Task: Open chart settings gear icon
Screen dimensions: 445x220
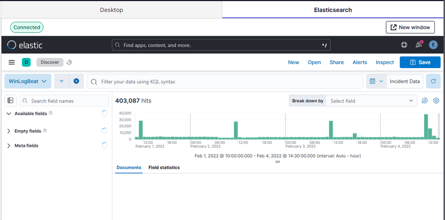Action: [436, 101]
